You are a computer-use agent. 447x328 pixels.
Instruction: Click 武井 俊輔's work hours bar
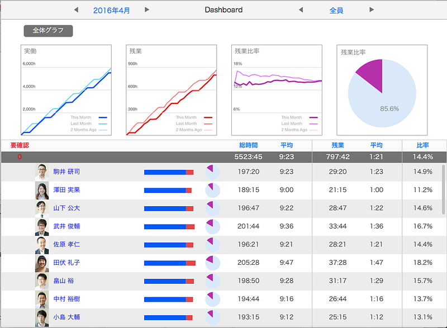169,226
